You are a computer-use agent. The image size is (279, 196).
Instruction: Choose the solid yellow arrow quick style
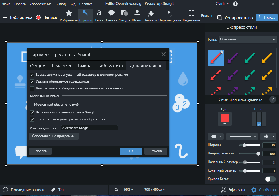click(267, 58)
